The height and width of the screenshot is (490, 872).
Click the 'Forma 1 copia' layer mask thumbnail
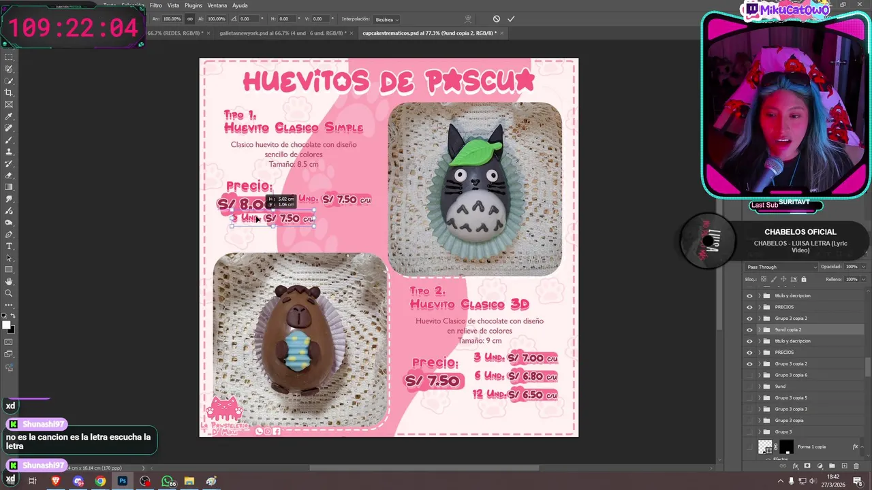tap(786, 447)
